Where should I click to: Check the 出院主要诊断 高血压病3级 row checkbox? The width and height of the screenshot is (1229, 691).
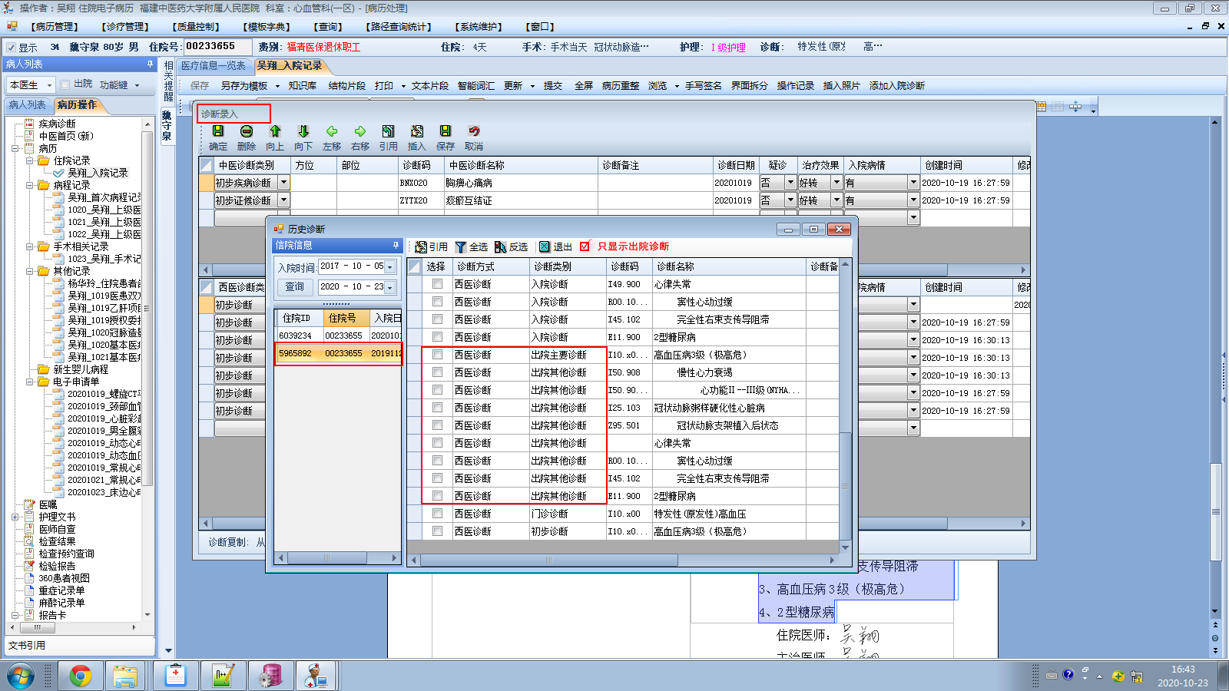coord(437,355)
